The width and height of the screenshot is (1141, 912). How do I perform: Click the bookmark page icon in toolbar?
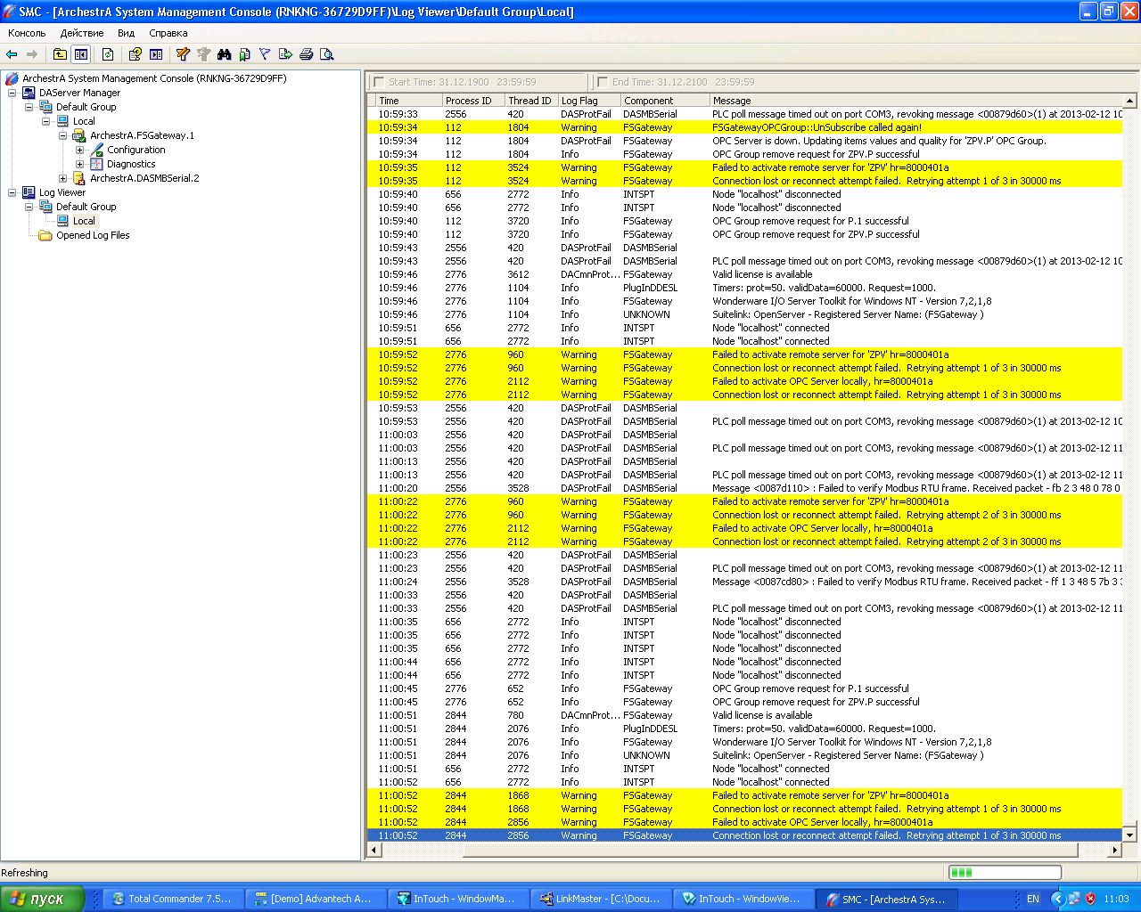(x=244, y=54)
